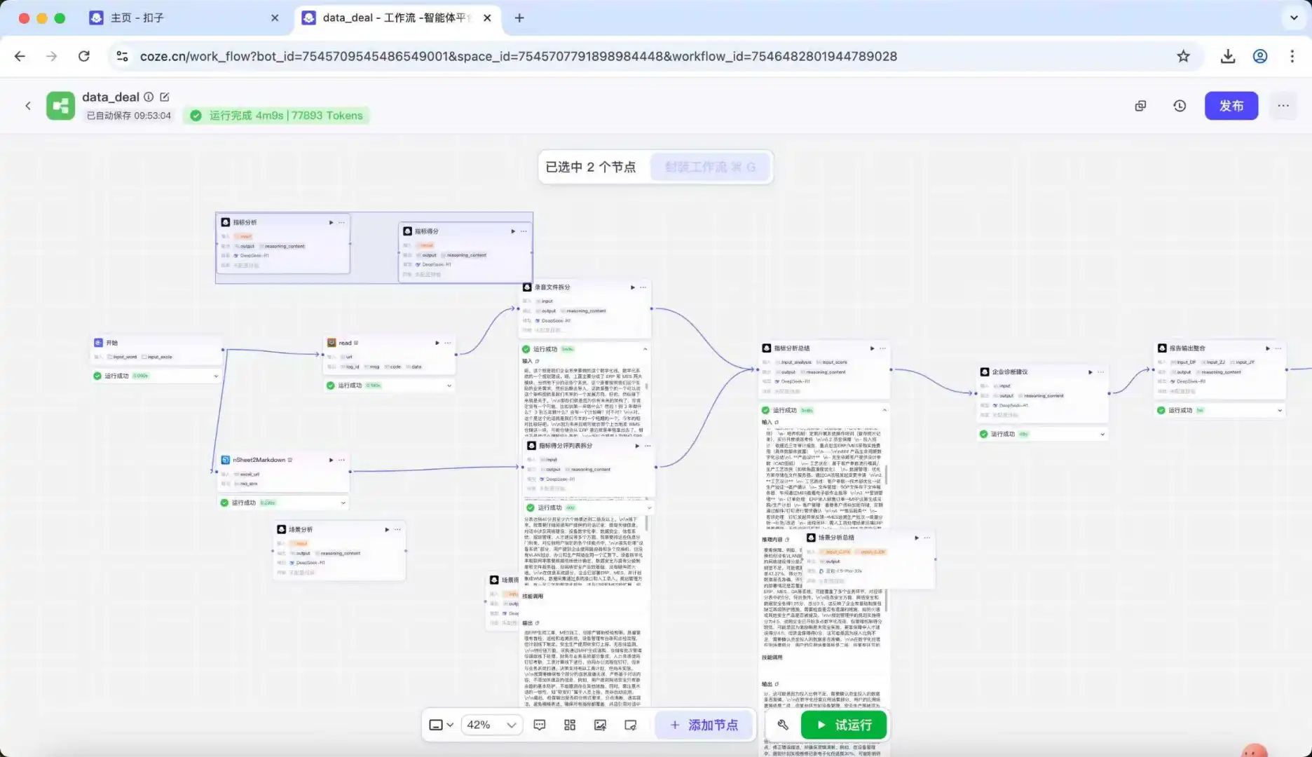Image resolution: width=1312 pixels, height=757 pixels.
Task: Expand the 企业诊断建议 run result
Action: [x=1102, y=434]
